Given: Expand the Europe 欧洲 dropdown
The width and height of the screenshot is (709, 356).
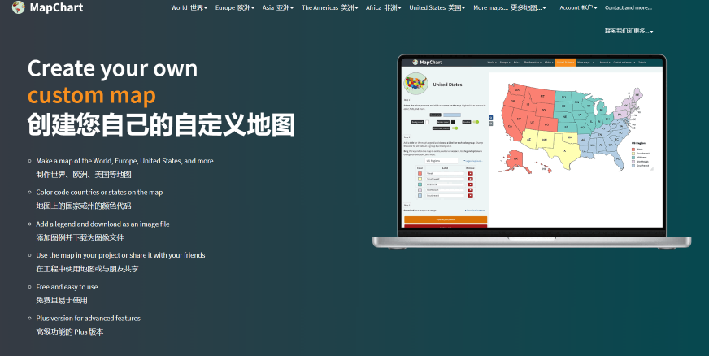Looking at the screenshot, I should point(235,7).
